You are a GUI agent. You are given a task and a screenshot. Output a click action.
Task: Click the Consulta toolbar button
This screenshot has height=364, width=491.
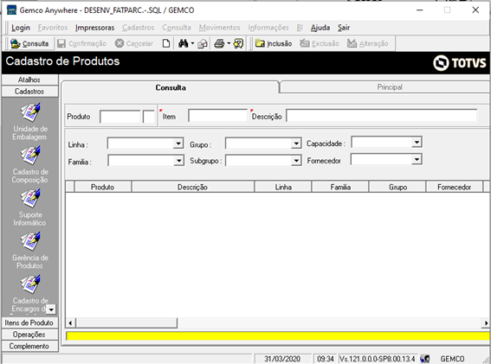(x=29, y=43)
